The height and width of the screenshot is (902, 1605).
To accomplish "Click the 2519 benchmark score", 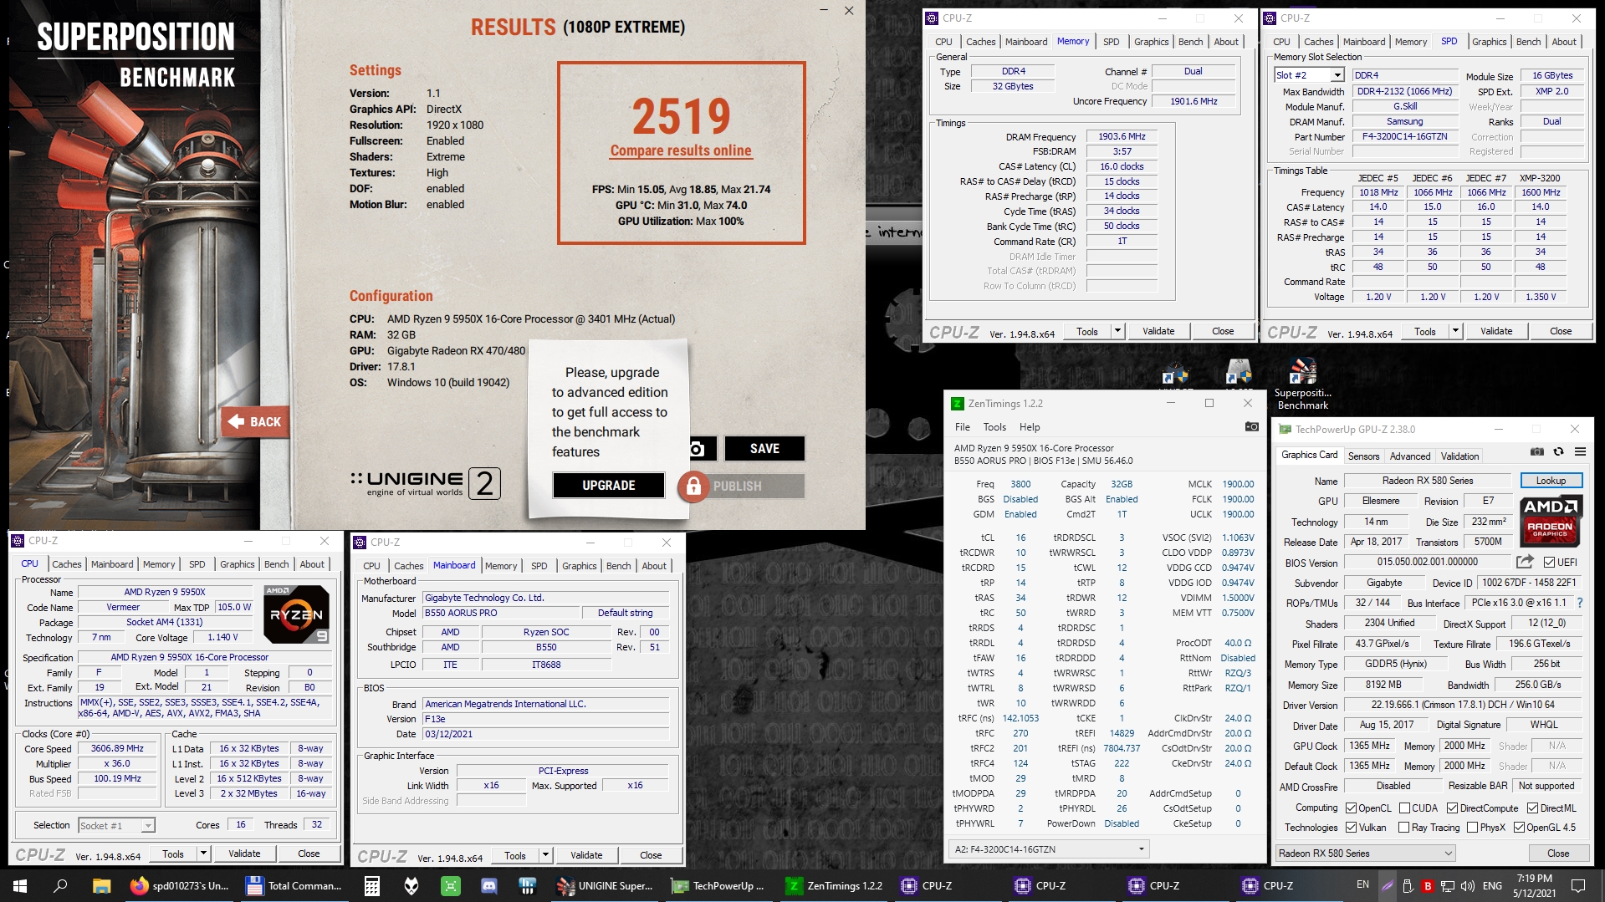I will click(681, 116).
